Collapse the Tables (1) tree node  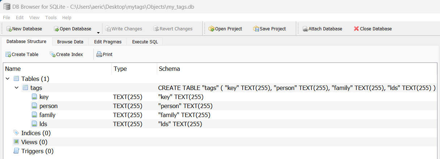coord(8,79)
